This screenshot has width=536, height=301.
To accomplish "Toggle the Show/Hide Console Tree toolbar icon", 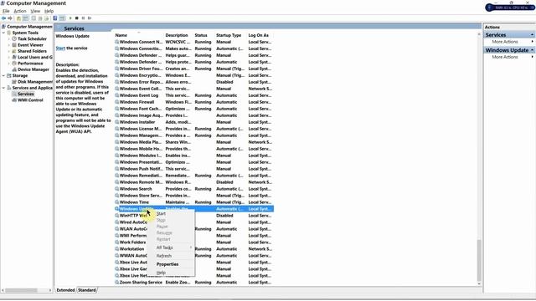I will point(25,18).
